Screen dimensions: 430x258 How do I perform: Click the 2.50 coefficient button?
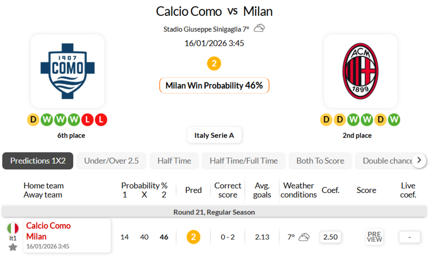[x=330, y=237]
